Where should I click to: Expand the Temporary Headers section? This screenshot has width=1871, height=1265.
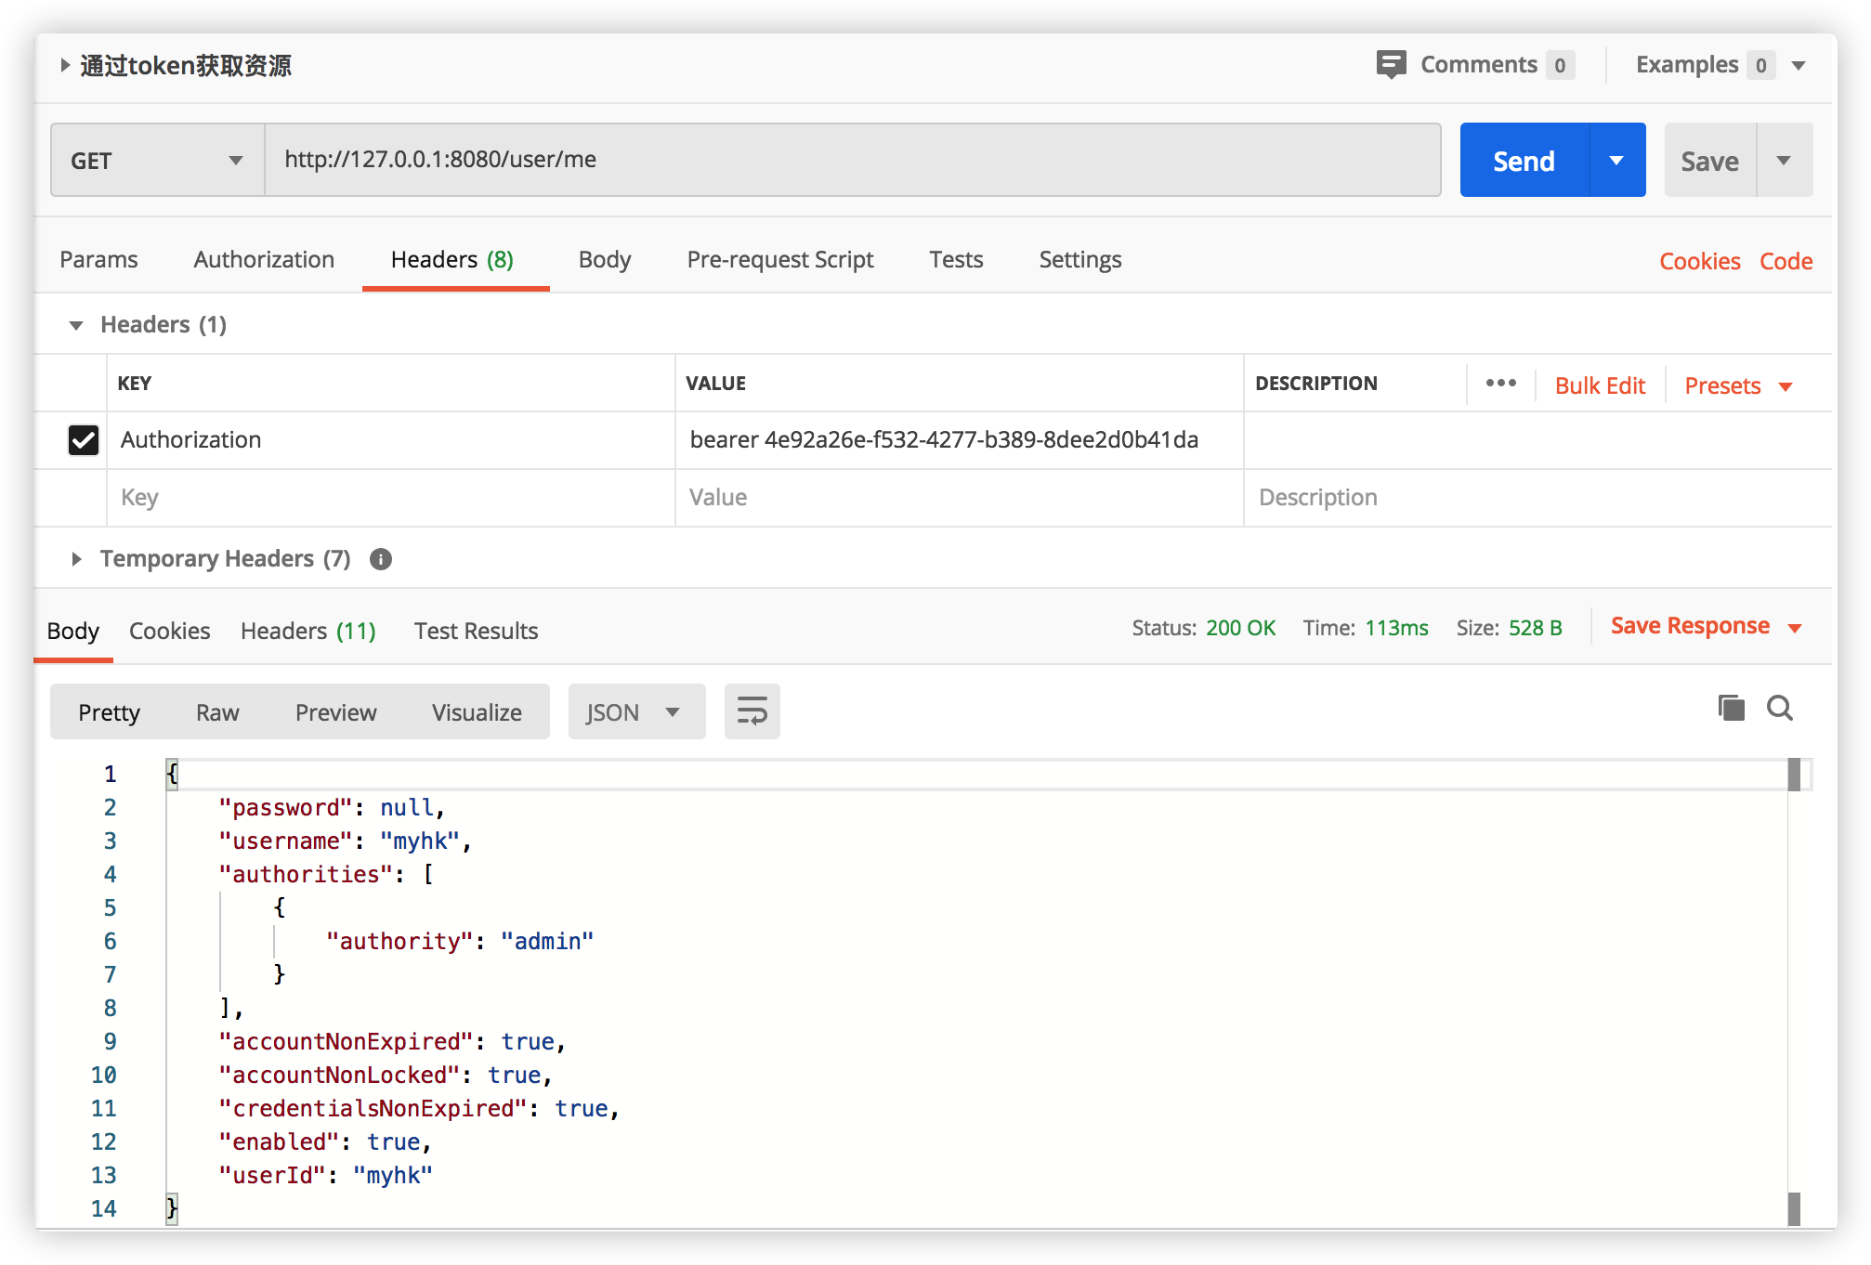click(76, 559)
